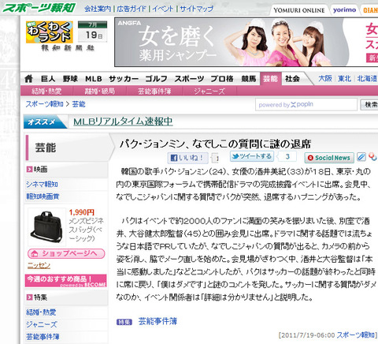Open the ジャニーズ pink submenu item
This screenshot has height=344, width=378.
209,92
